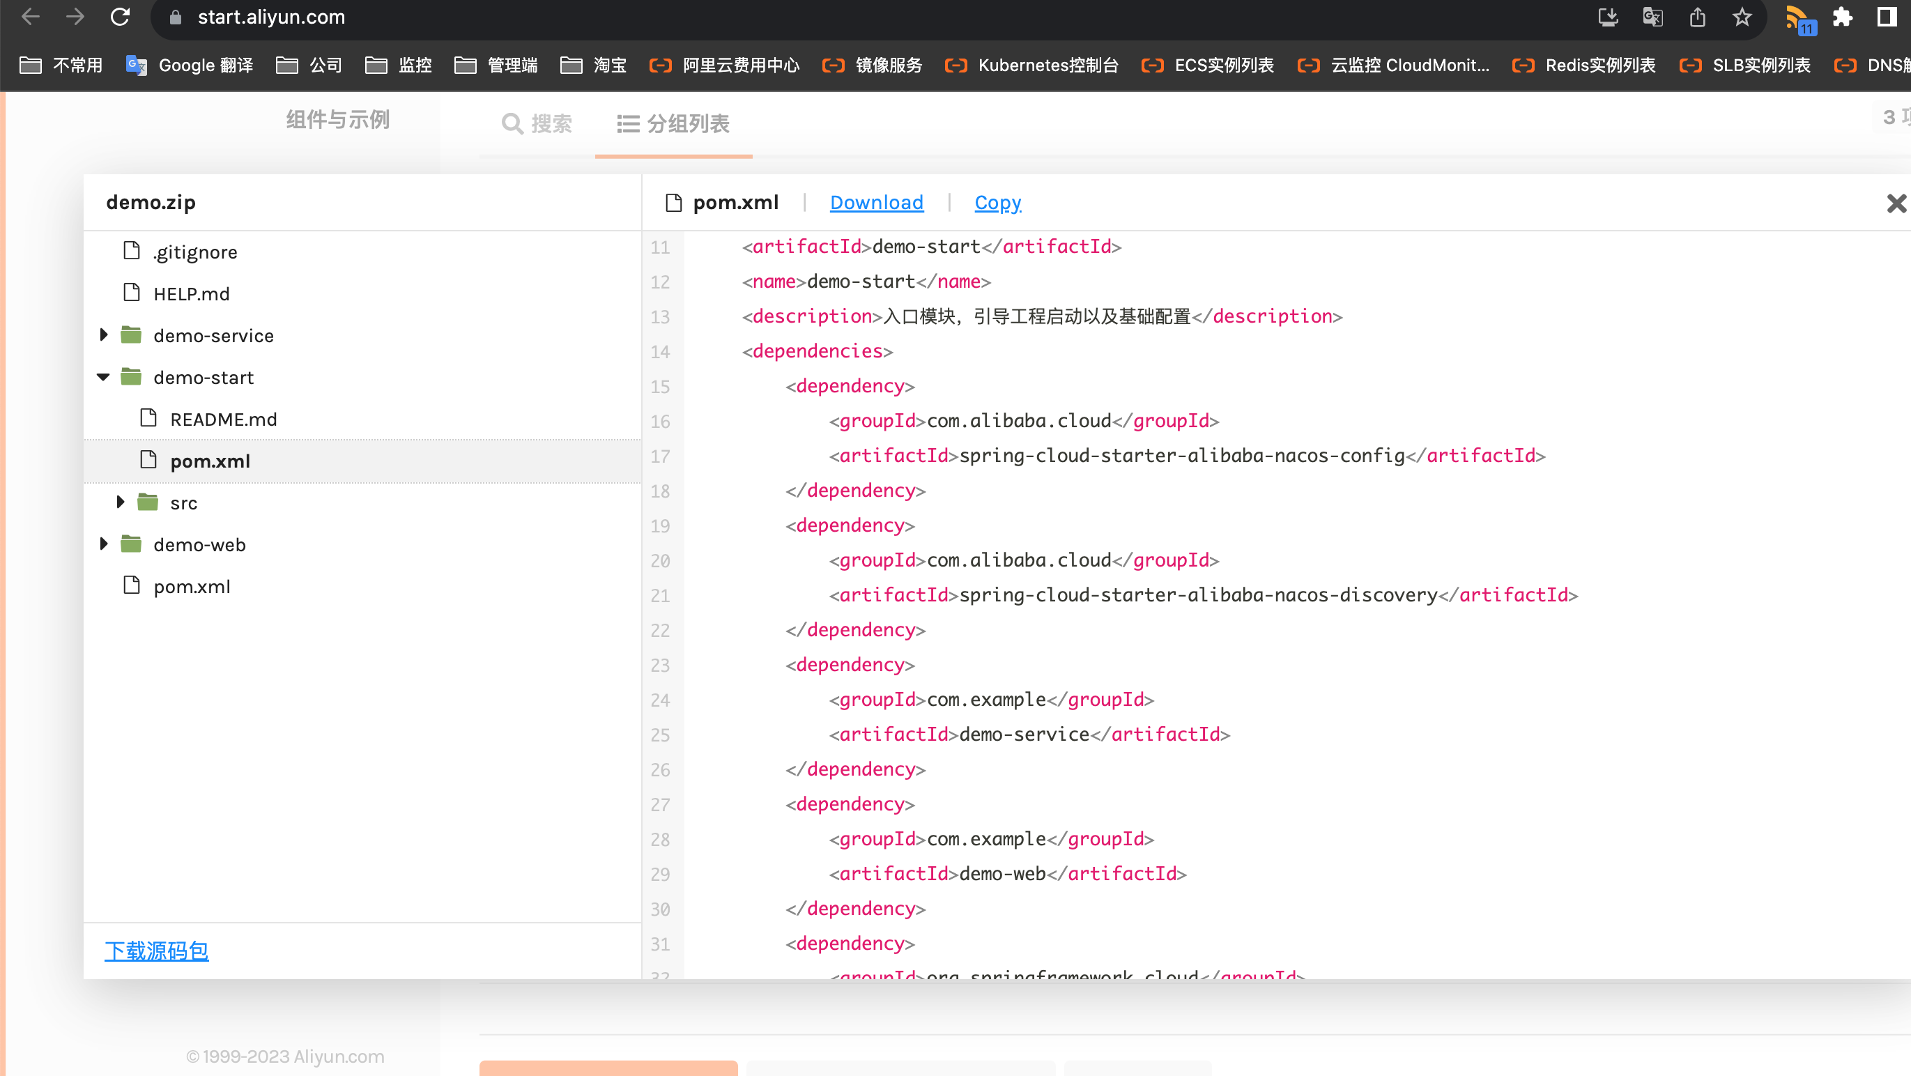Image resolution: width=1911 pixels, height=1076 pixels.
Task: Open the SLB实例列表 bookmark
Action: coord(1744,66)
